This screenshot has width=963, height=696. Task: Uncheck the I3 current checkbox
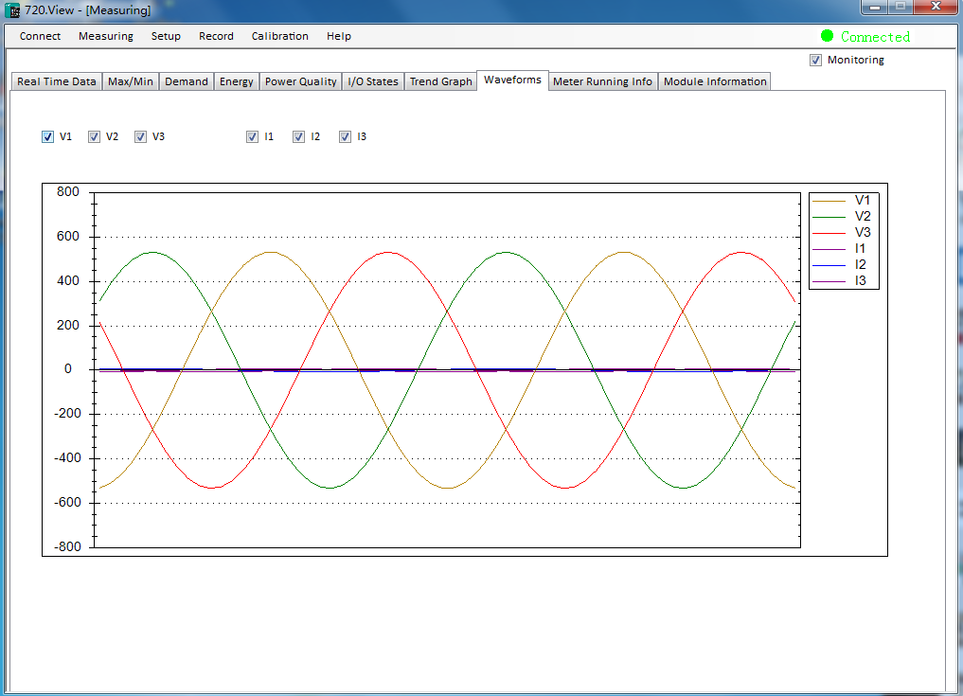pos(346,136)
